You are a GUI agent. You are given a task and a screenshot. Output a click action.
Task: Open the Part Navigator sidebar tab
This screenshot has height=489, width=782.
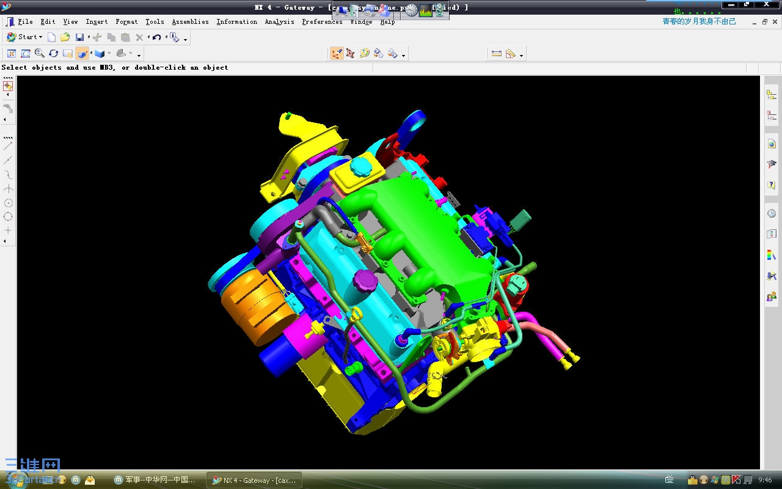click(x=772, y=116)
